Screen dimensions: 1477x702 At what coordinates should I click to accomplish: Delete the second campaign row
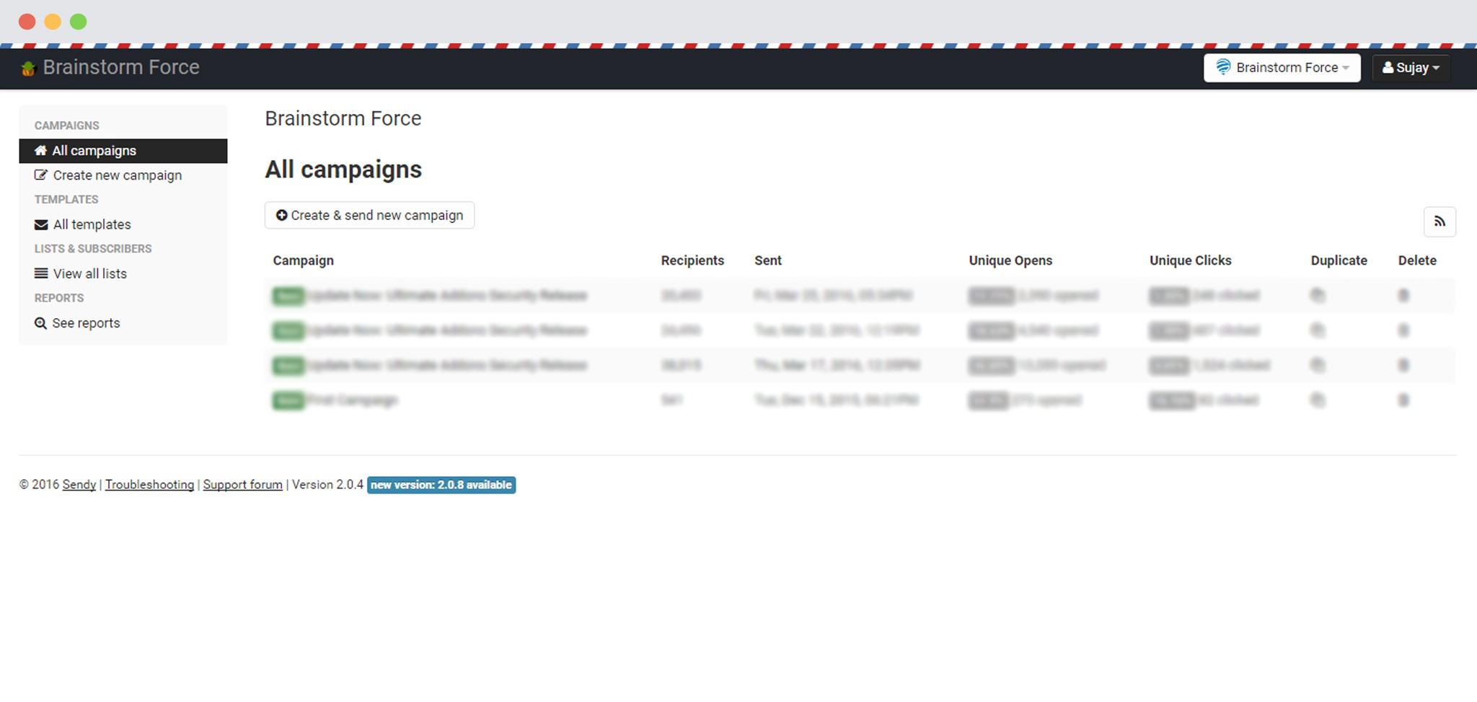tap(1403, 330)
